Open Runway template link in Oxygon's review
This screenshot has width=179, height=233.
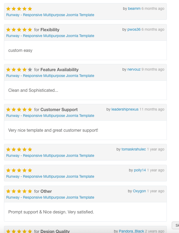(50, 197)
